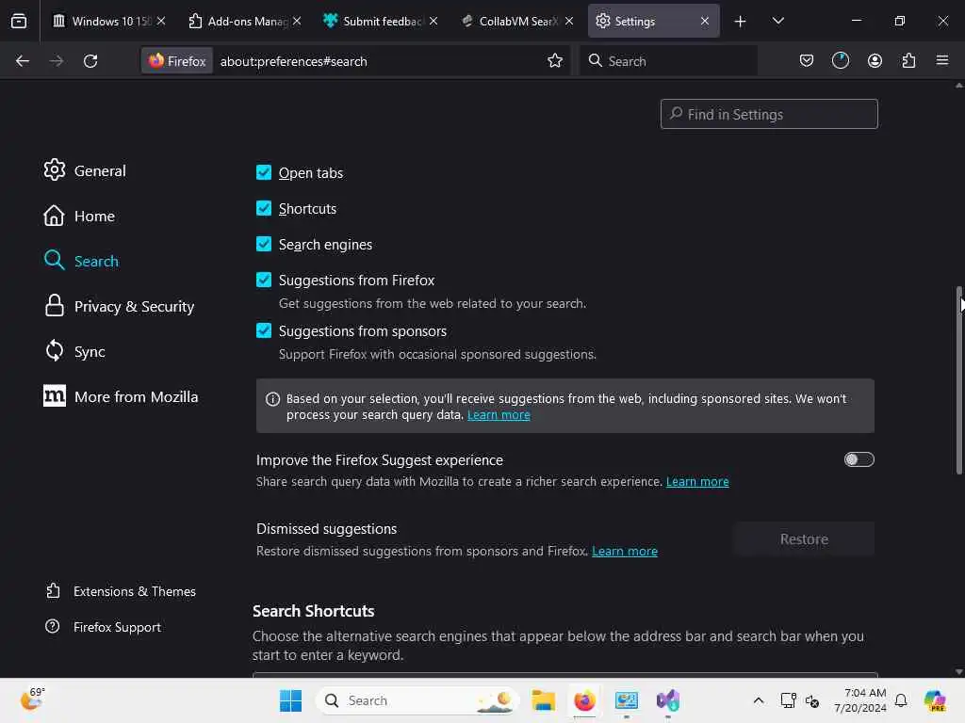
Task: Open Privacy & Security settings
Action: click(x=119, y=306)
